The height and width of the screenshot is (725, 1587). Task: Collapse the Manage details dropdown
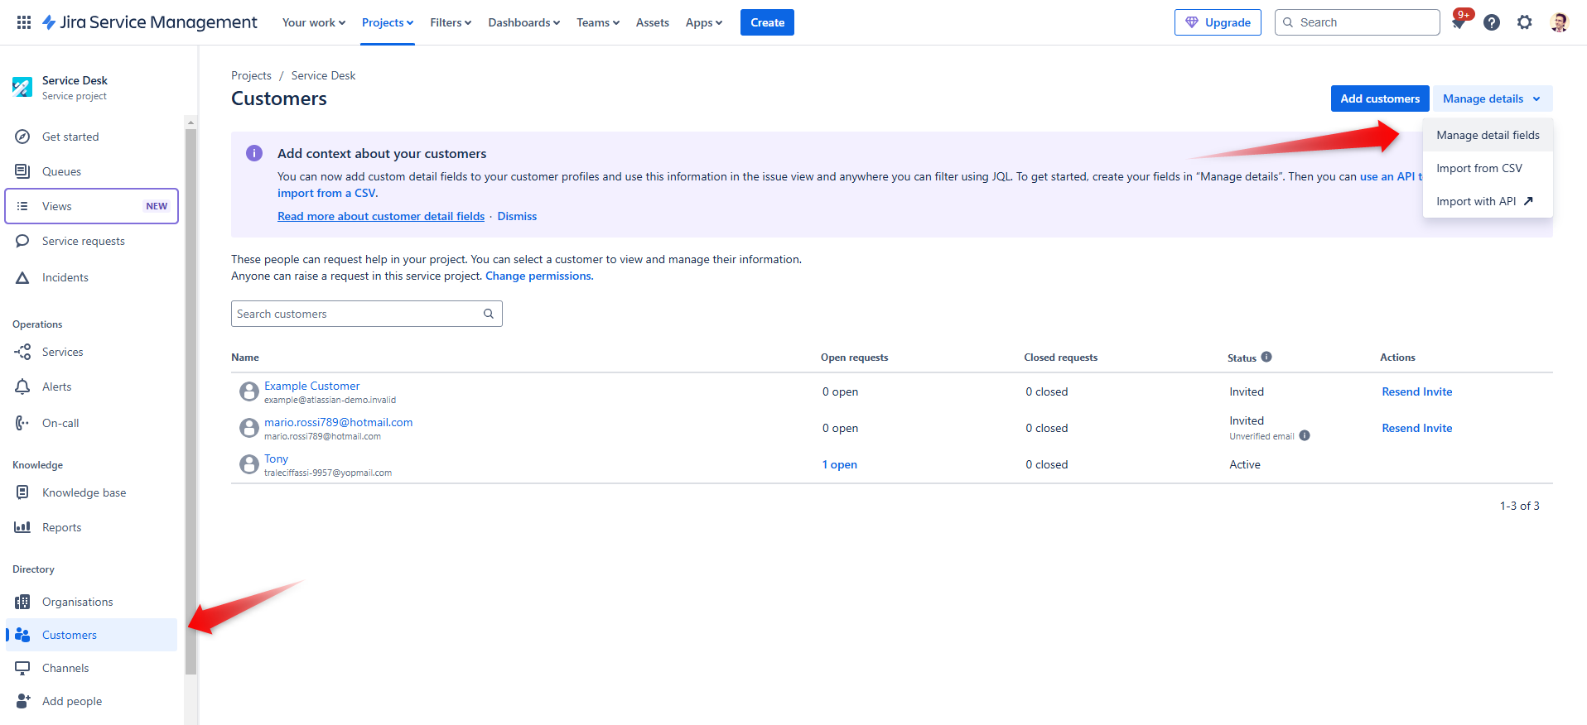(1493, 98)
